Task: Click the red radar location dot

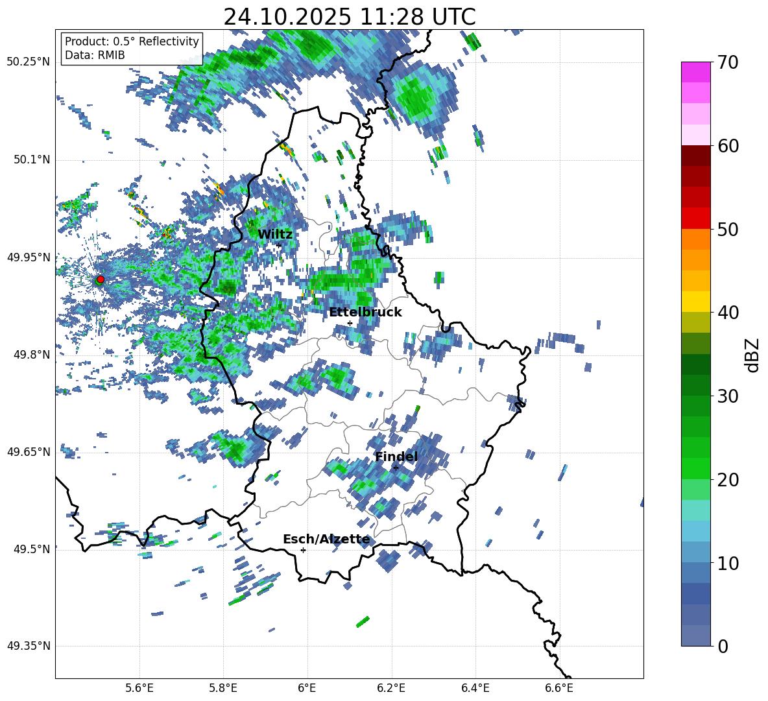Action: coord(101,279)
